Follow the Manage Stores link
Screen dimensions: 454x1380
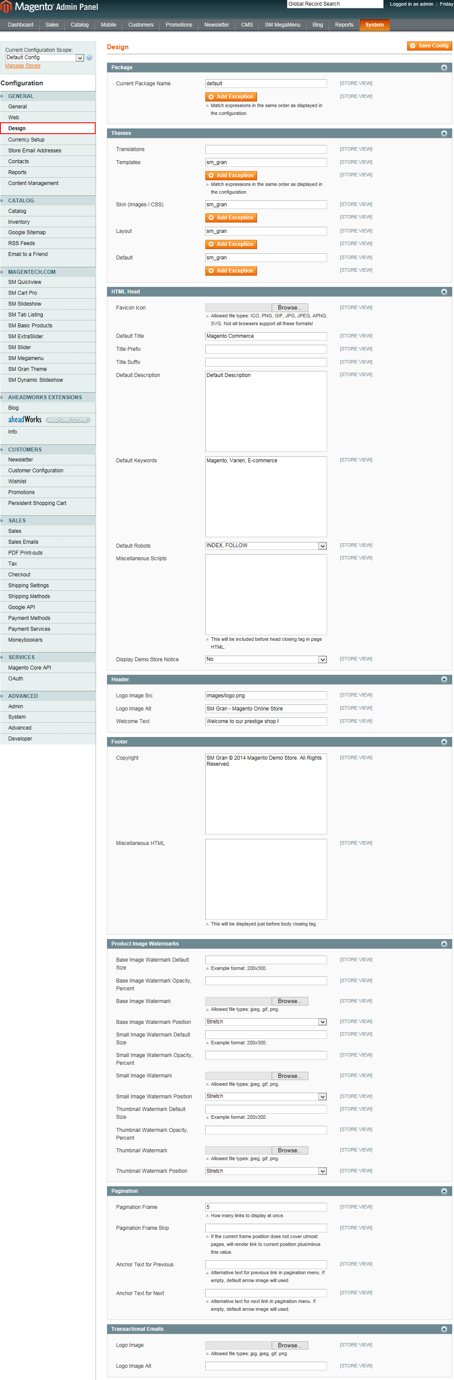23,66
